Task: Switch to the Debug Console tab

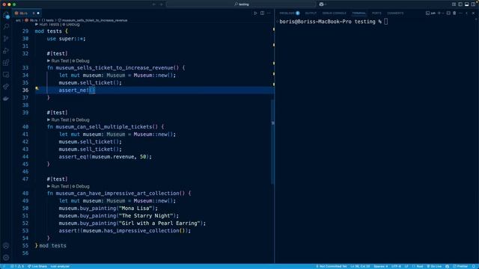Action: [x=335, y=13]
